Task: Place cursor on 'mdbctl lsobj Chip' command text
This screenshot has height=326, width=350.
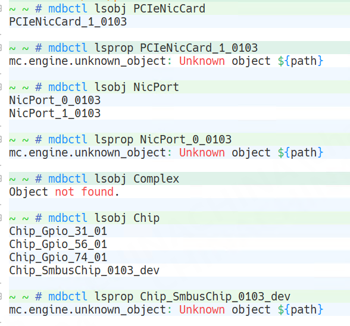Action: (104, 218)
